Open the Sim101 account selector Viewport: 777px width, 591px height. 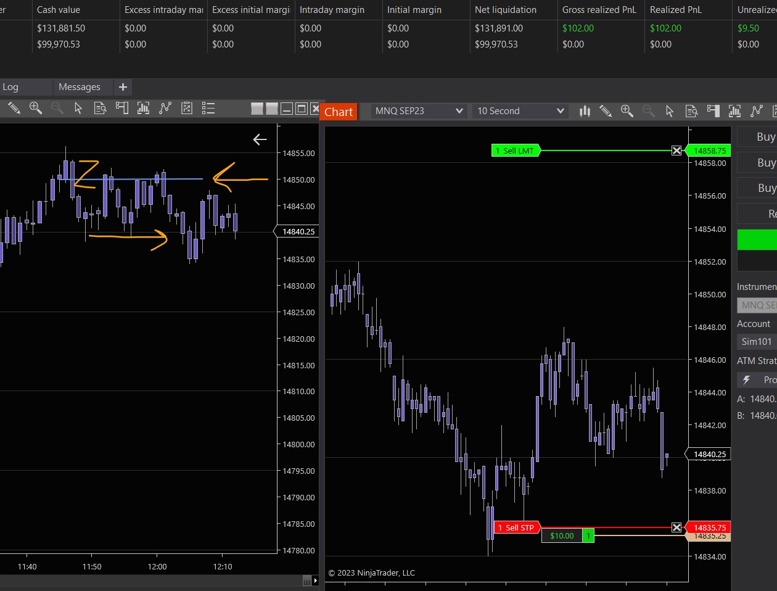(757, 342)
